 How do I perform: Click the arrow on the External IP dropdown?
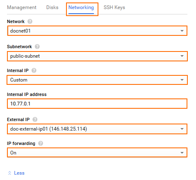click(x=182, y=129)
